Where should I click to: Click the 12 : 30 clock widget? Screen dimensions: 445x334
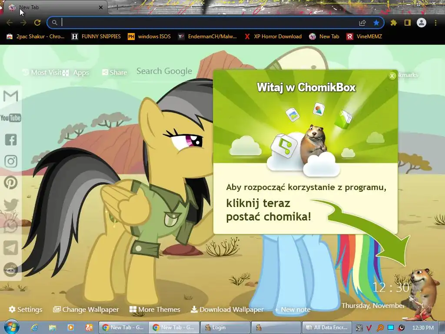[x=391, y=287]
